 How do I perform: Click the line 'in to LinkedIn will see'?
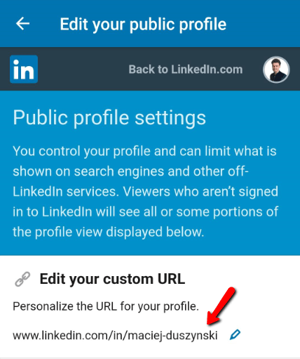[145, 212]
